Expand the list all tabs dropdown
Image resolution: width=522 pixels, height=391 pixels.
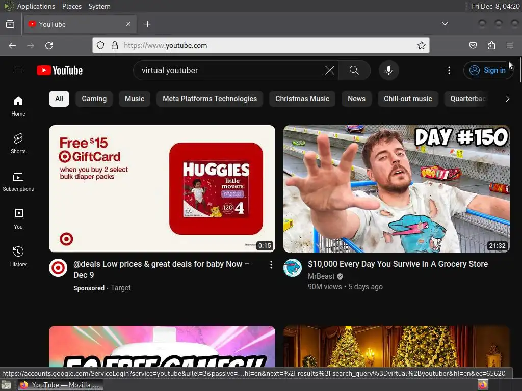point(445,24)
